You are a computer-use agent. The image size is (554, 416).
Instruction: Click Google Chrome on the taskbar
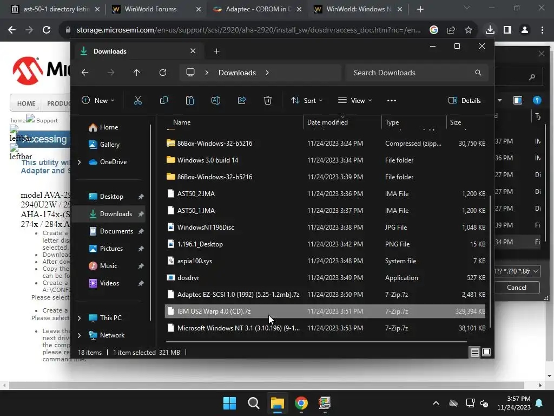301,403
